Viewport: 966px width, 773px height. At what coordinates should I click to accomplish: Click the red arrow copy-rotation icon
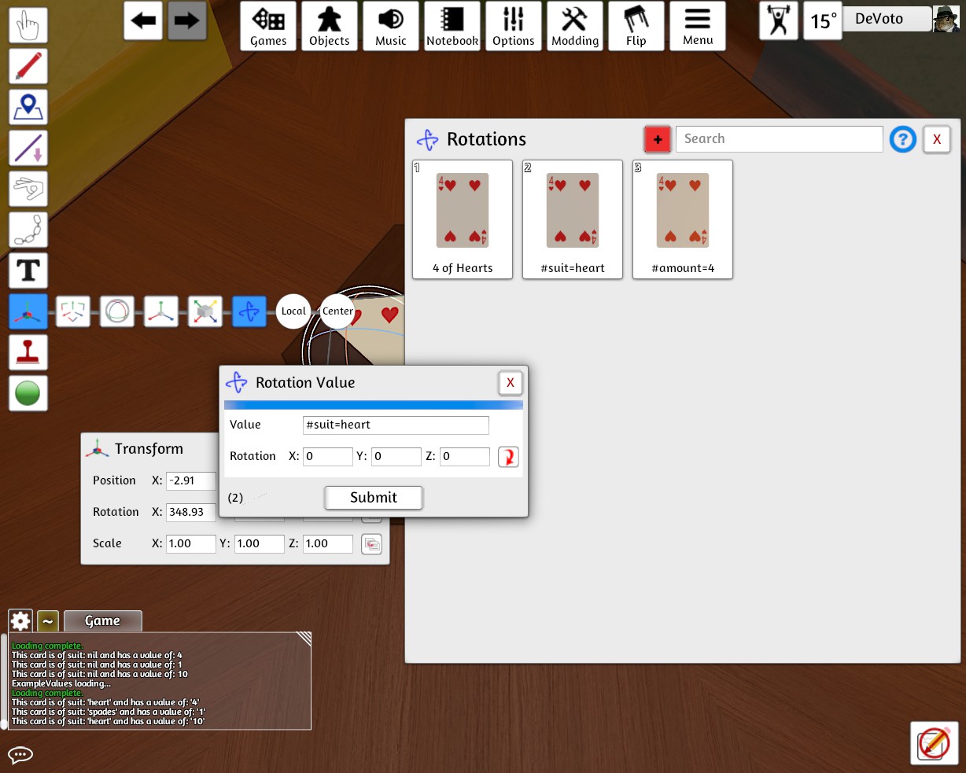pos(508,456)
